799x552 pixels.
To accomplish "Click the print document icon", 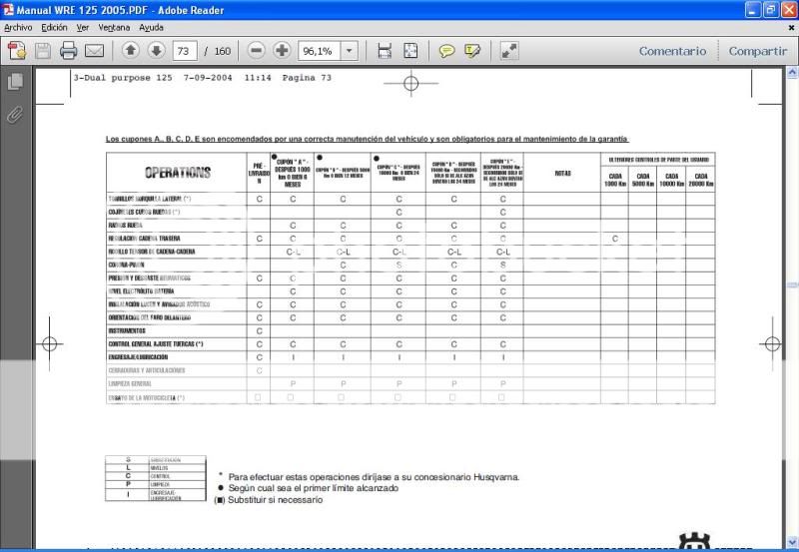I will click(69, 50).
